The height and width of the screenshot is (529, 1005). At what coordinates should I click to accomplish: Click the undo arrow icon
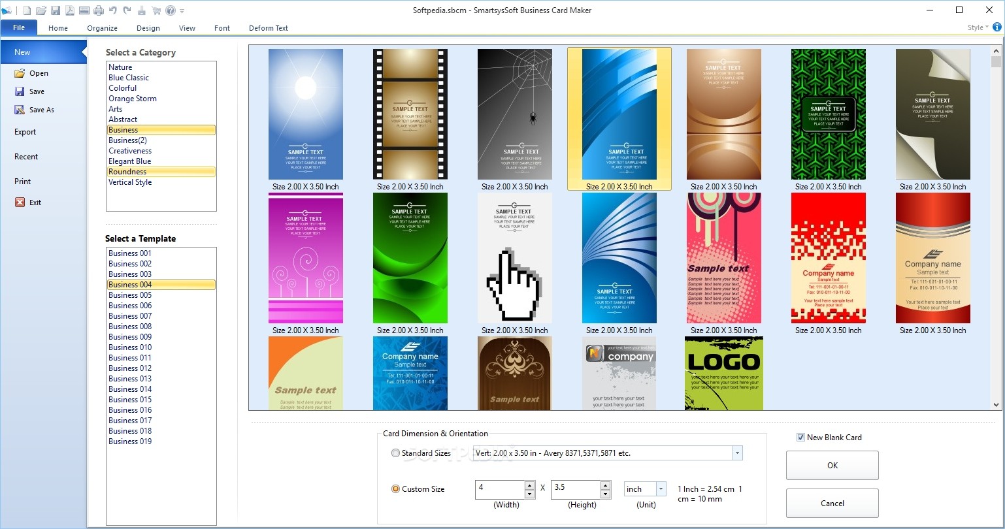113,10
